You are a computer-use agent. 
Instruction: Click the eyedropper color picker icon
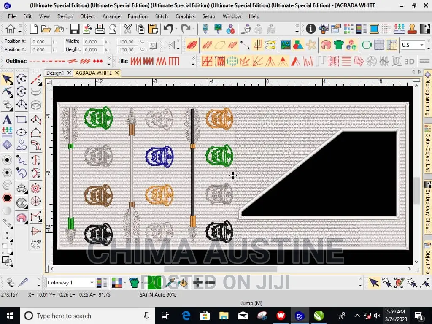coord(170,282)
